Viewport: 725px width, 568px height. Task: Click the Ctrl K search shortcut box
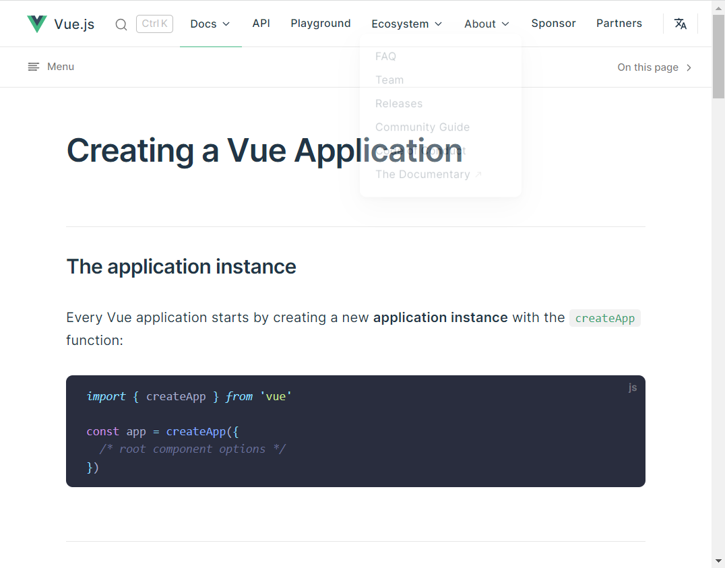click(x=154, y=24)
